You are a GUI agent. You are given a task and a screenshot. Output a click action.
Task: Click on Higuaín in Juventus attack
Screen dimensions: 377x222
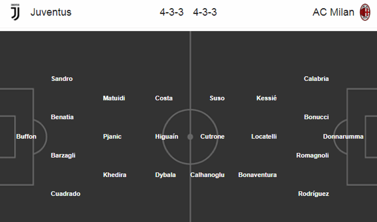167,137
